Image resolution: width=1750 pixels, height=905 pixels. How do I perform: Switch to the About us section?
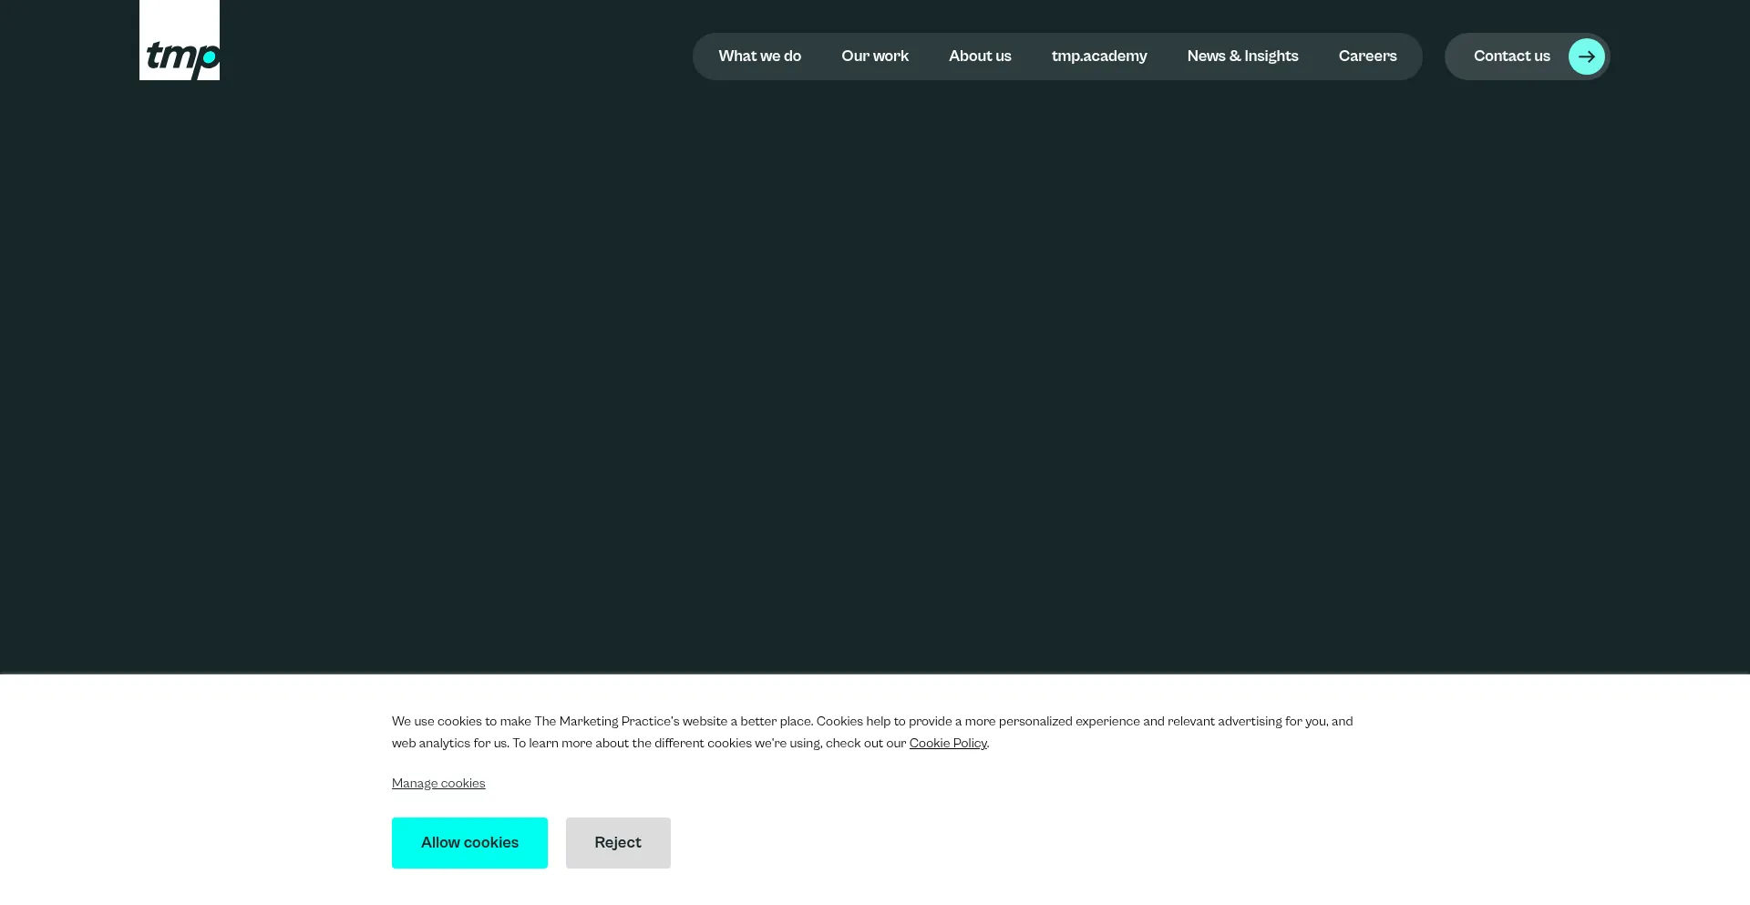(980, 56)
